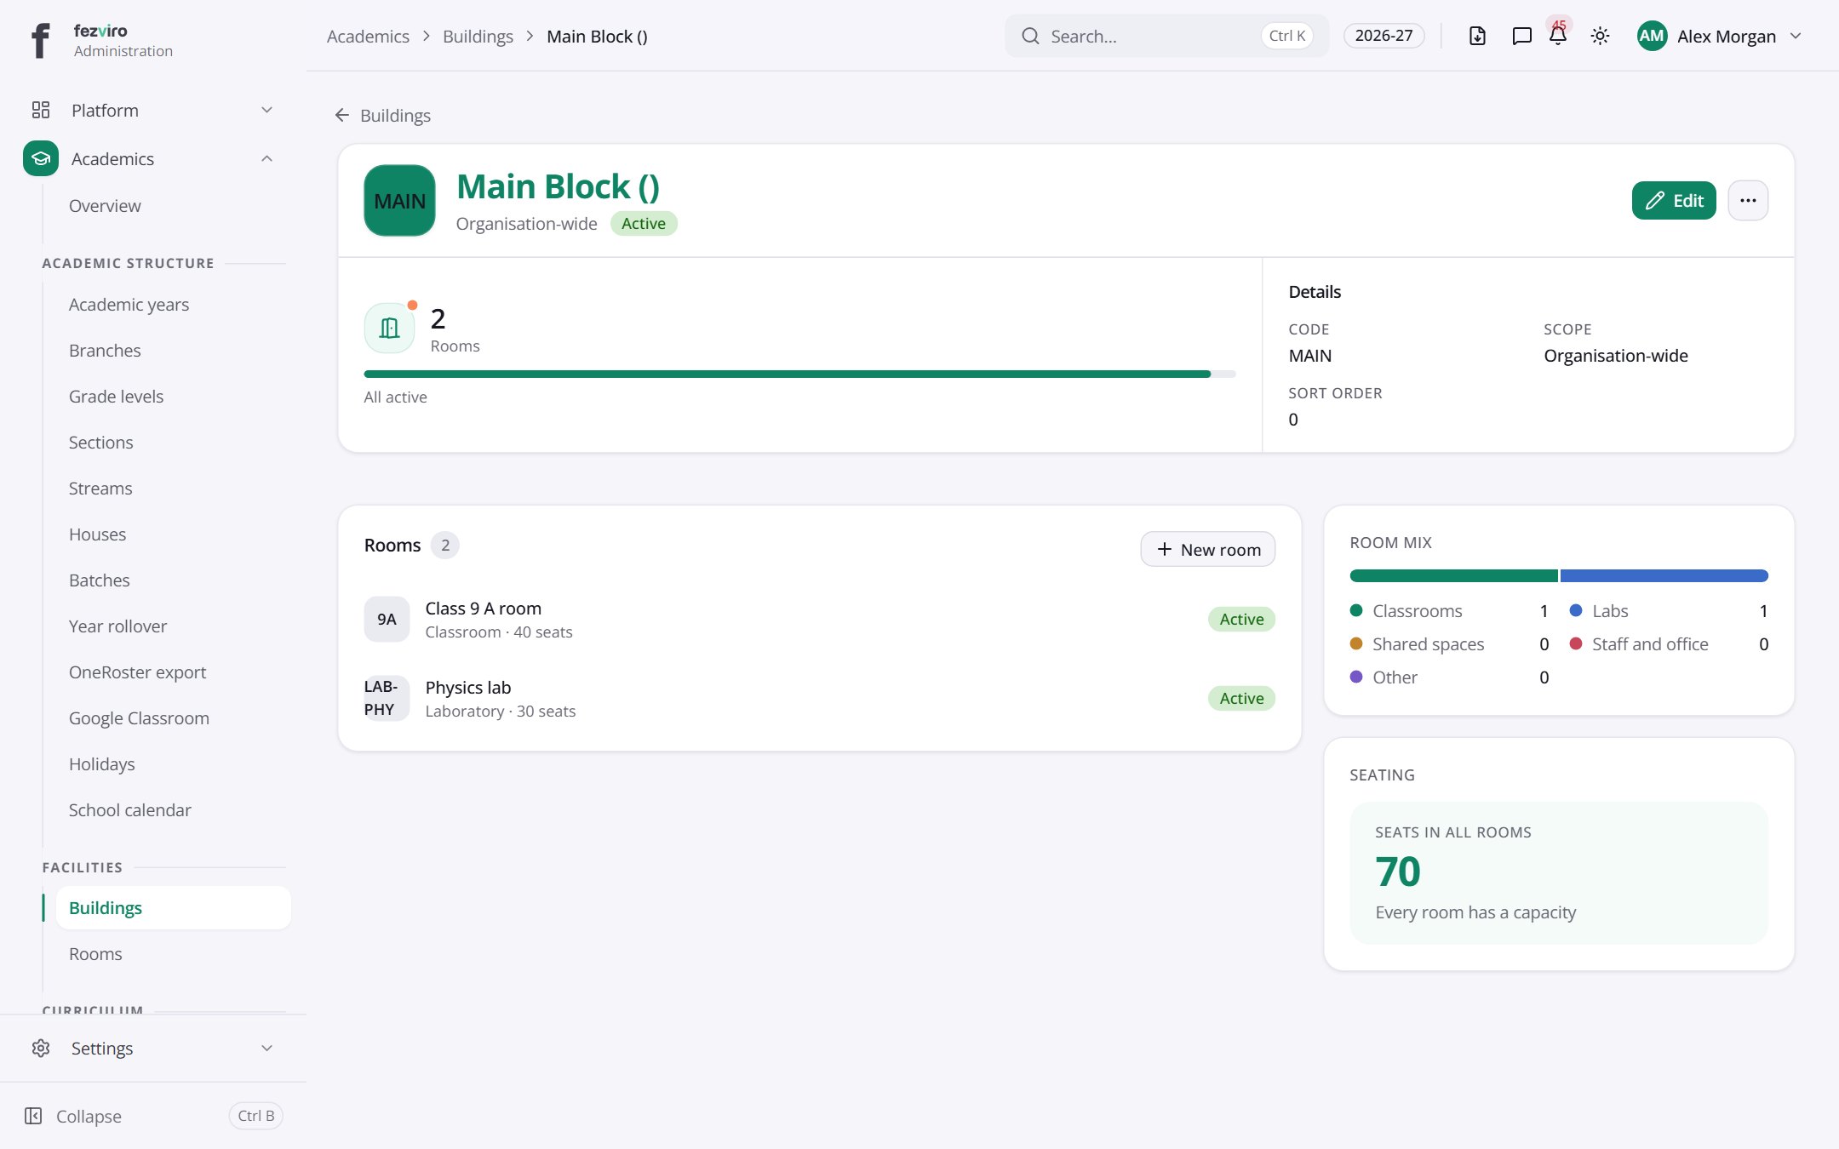Open Rooms in the Facilities sidebar
1839x1149 pixels.
click(95, 953)
